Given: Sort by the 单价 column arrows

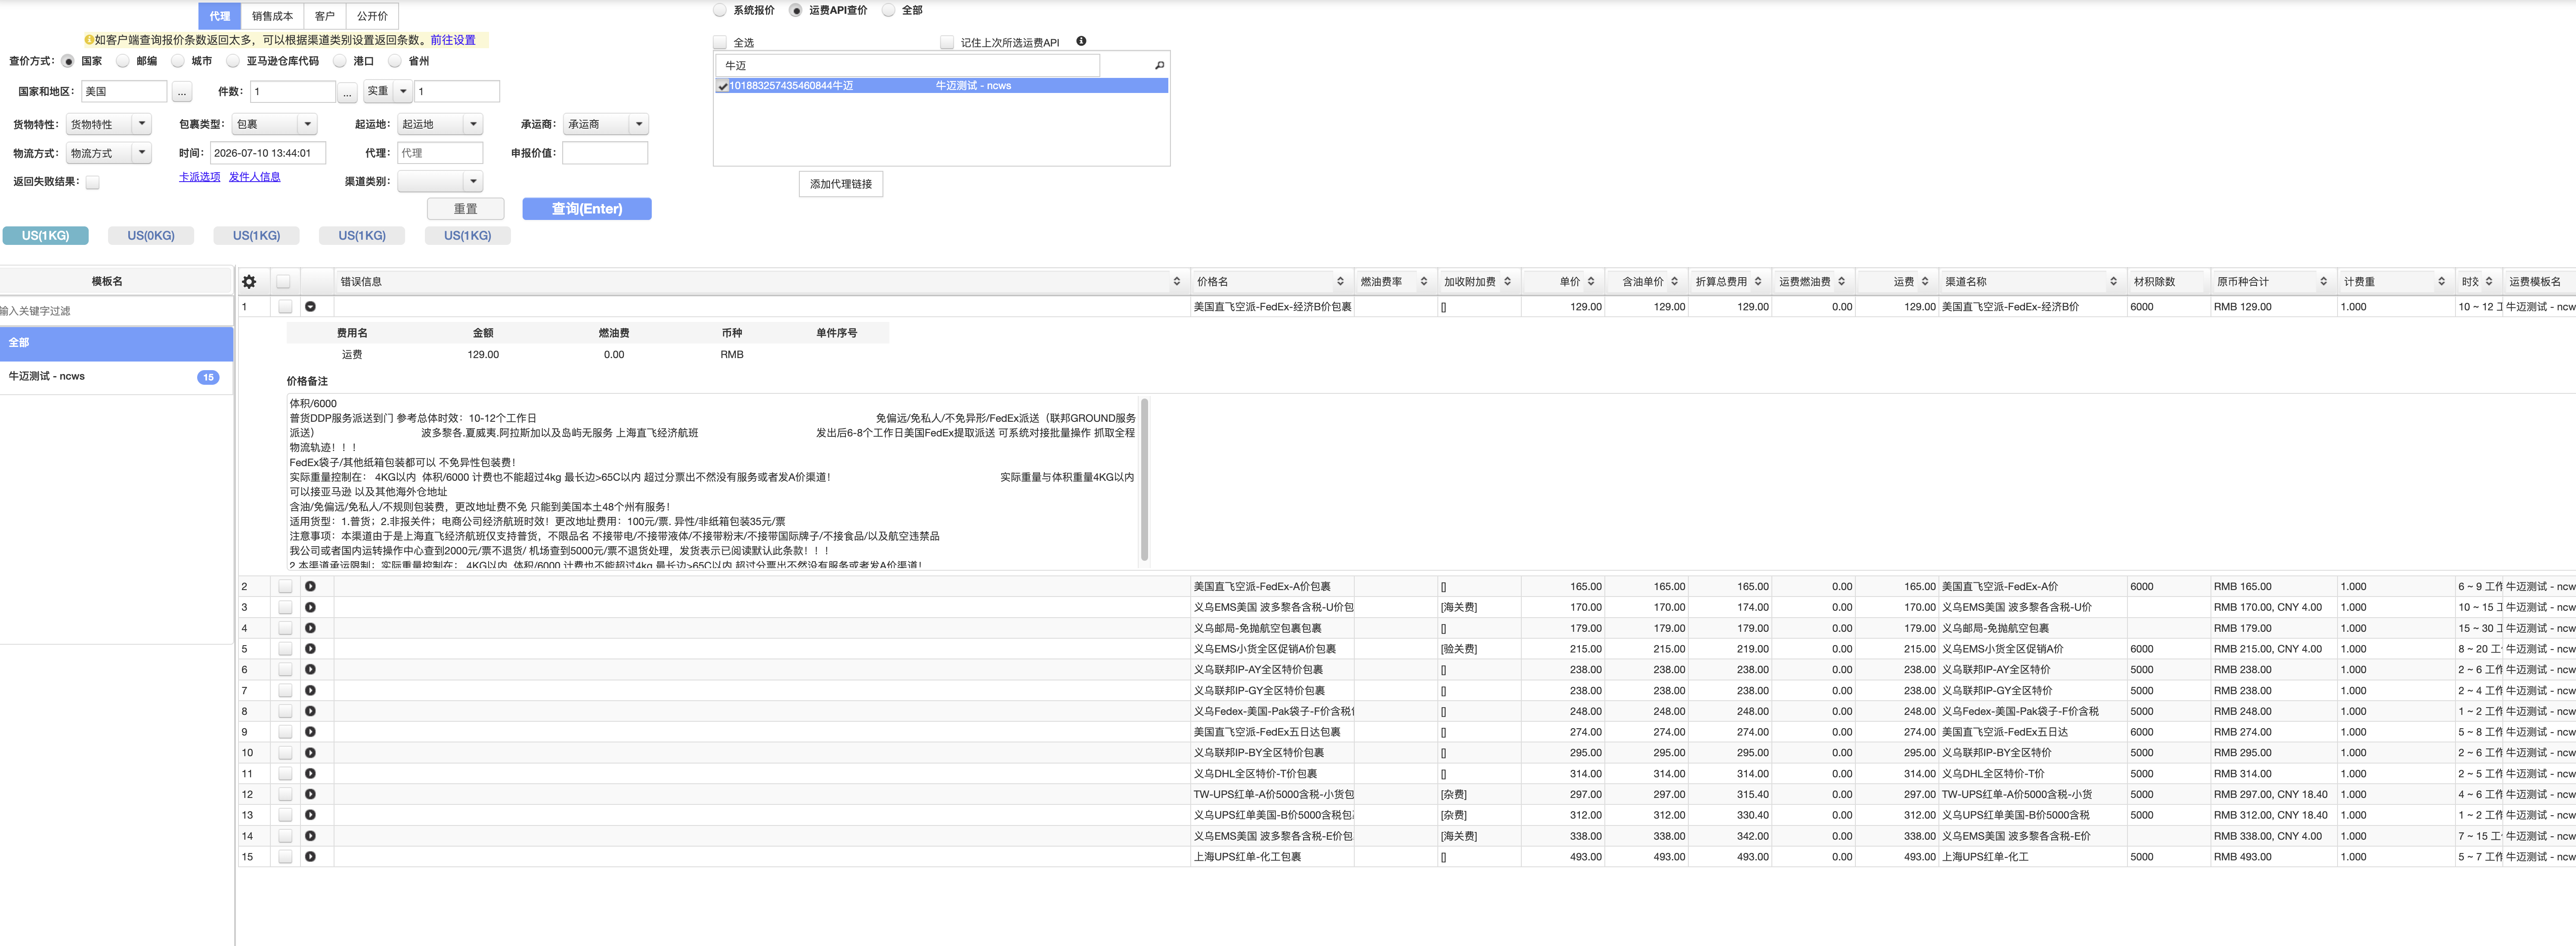Looking at the screenshot, I should click(1591, 282).
